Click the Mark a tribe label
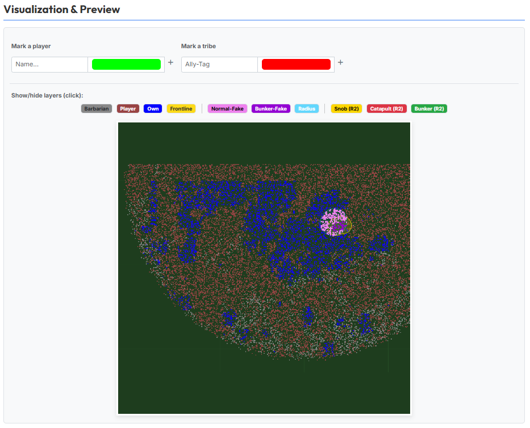The image size is (530, 428). 198,46
